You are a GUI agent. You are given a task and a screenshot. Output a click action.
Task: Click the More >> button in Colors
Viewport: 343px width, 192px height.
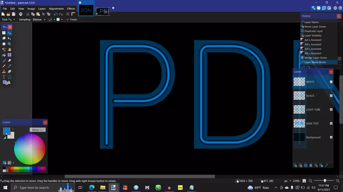coord(37,130)
